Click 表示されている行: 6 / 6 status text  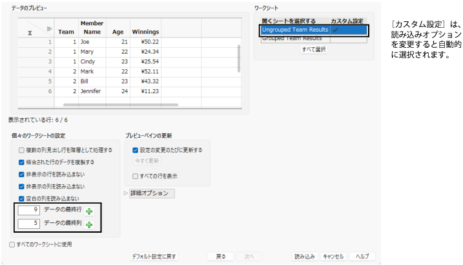(x=38, y=120)
